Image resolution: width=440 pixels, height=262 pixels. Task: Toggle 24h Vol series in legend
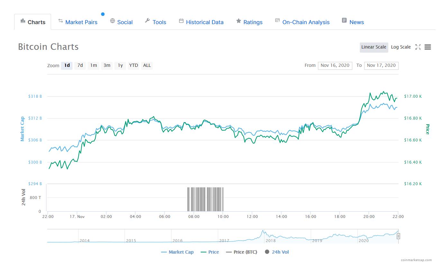pos(277,252)
